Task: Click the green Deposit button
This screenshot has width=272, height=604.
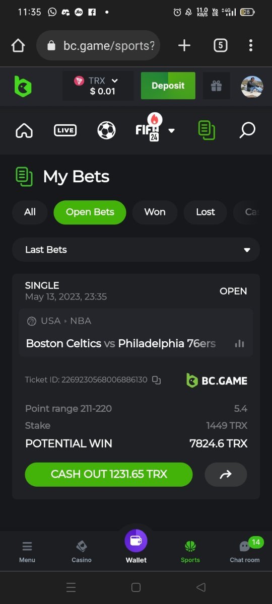Action: click(x=168, y=86)
